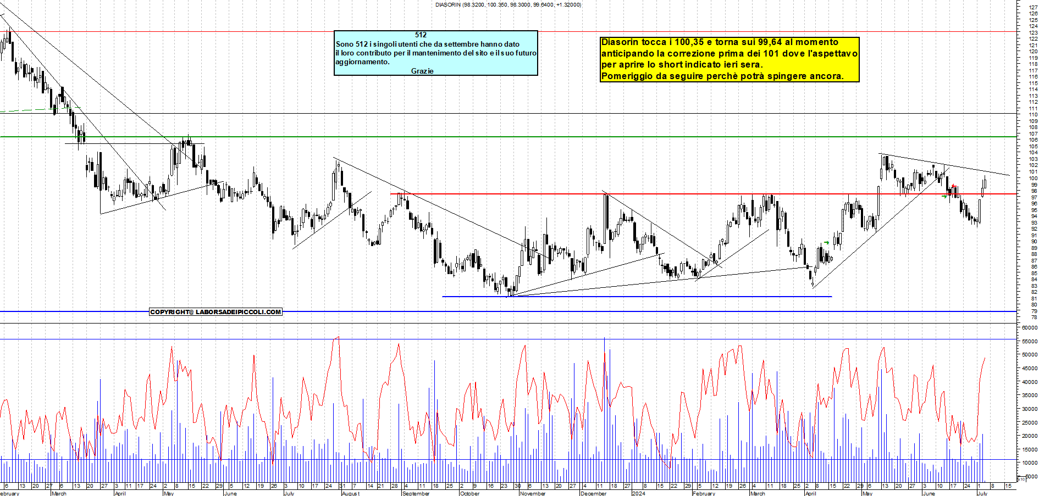
Task: Click the 85 price axis label
Action: [1034, 273]
